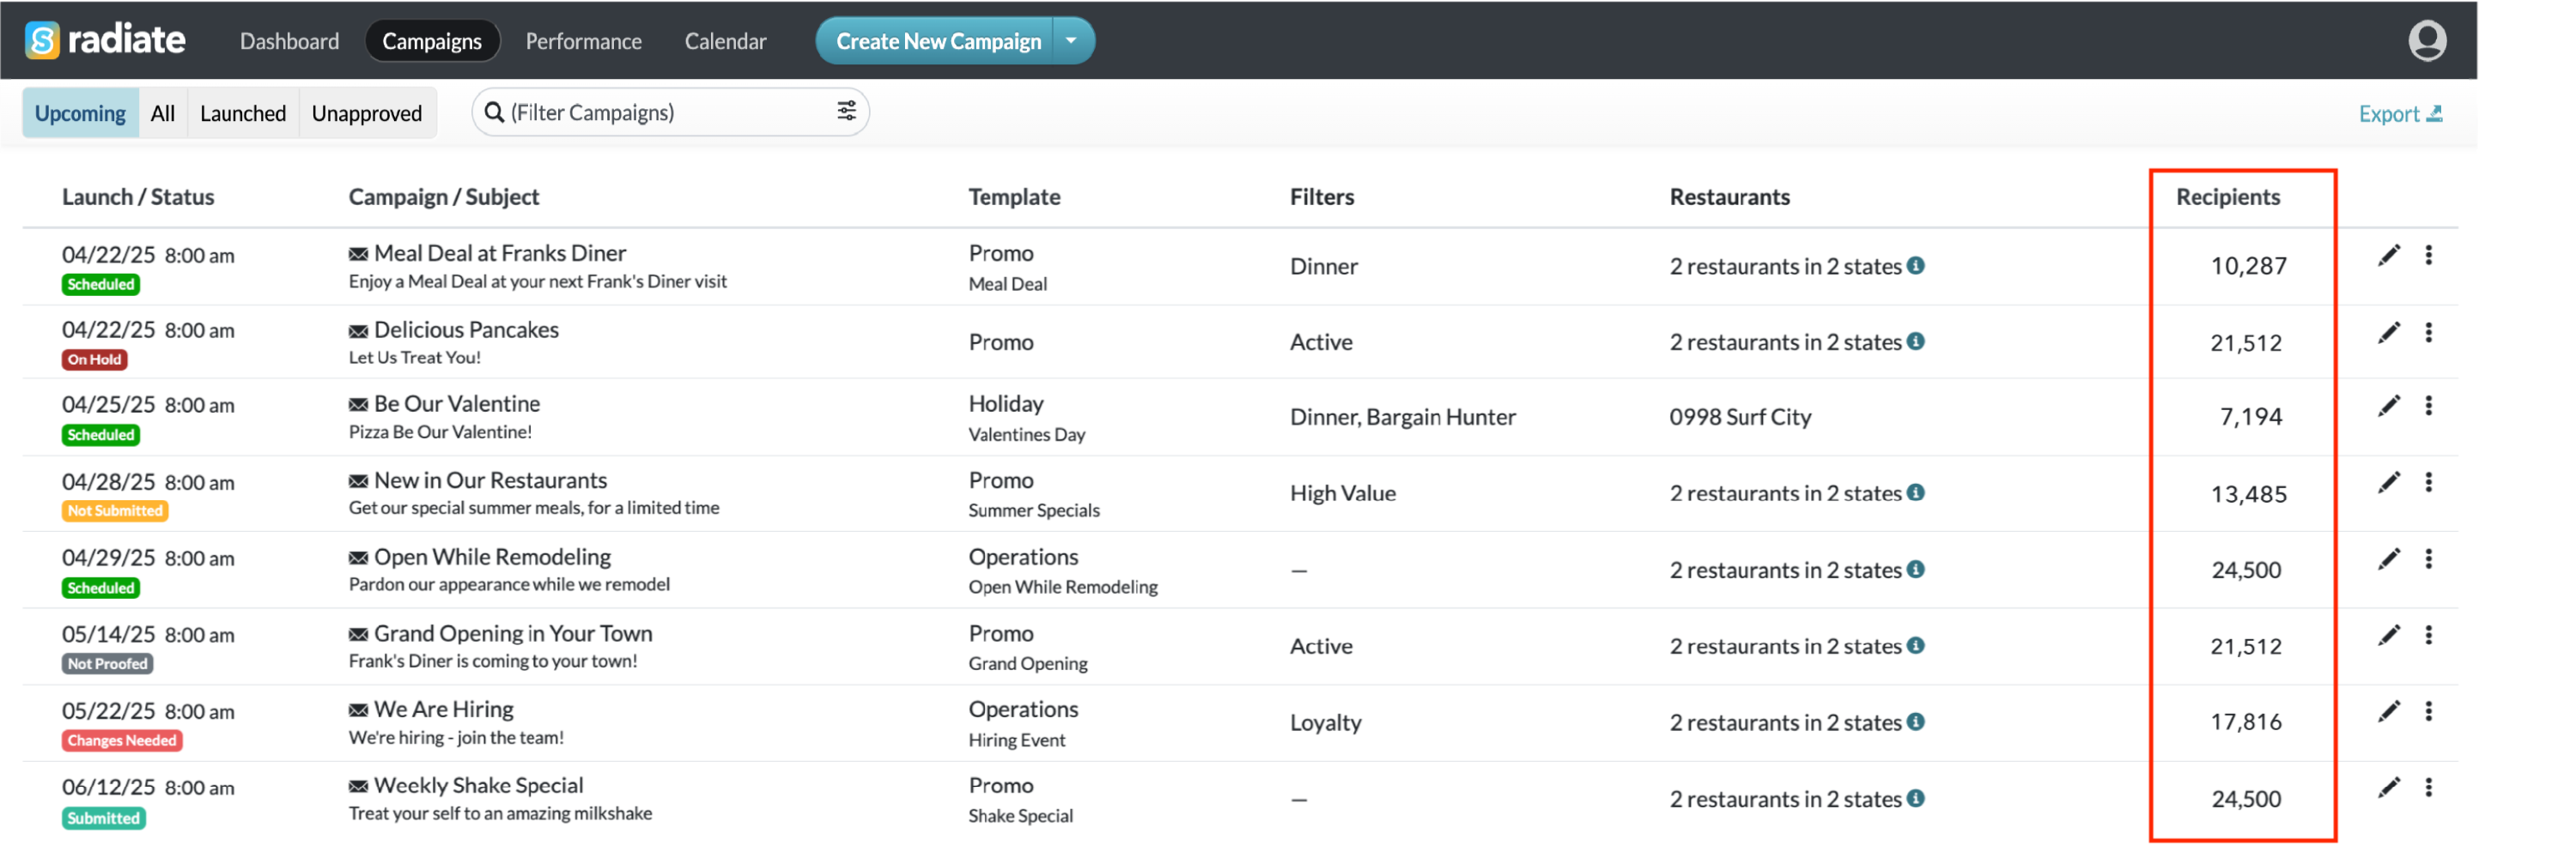Open the Delicious Pancakes campaign title
This screenshot has width=2576, height=858.
pos(466,329)
